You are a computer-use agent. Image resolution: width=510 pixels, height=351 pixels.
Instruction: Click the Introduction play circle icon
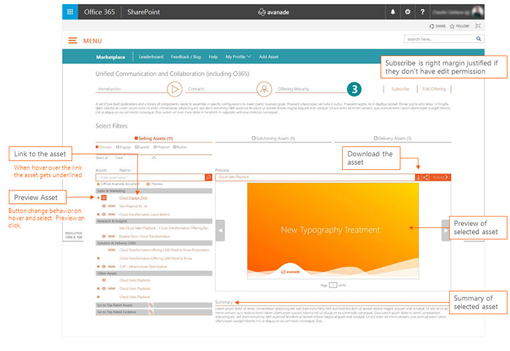click(174, 88)
